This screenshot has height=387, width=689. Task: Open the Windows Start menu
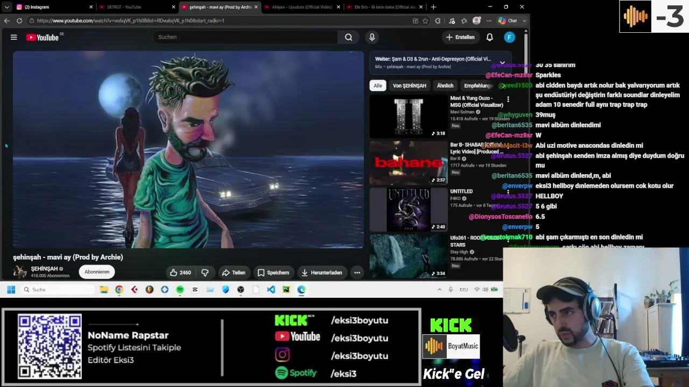[11, 290]
